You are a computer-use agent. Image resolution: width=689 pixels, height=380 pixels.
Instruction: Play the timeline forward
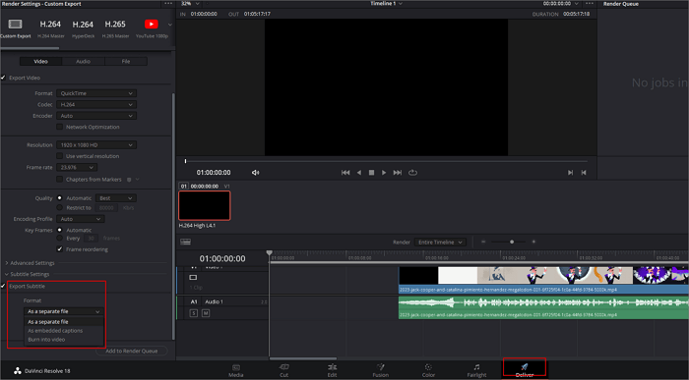(384, 173)
